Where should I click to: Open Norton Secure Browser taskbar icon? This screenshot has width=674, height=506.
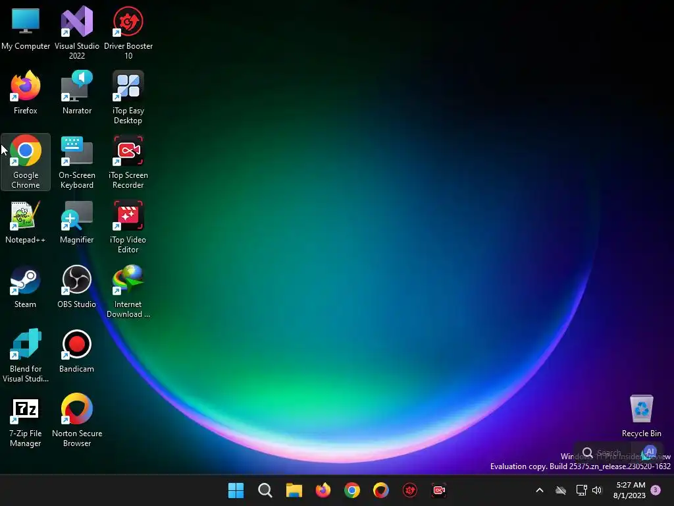(x=381, y=490)
